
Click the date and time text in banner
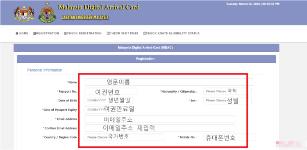pos(252,4)
